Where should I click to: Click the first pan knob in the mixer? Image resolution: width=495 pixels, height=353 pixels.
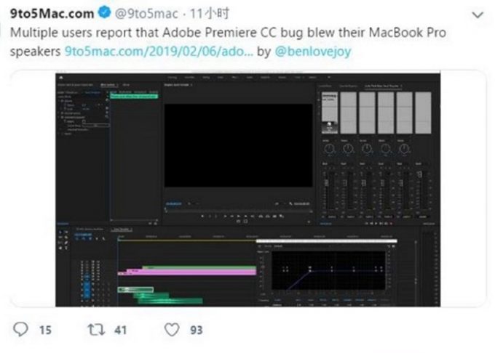(x=328, y=147)
